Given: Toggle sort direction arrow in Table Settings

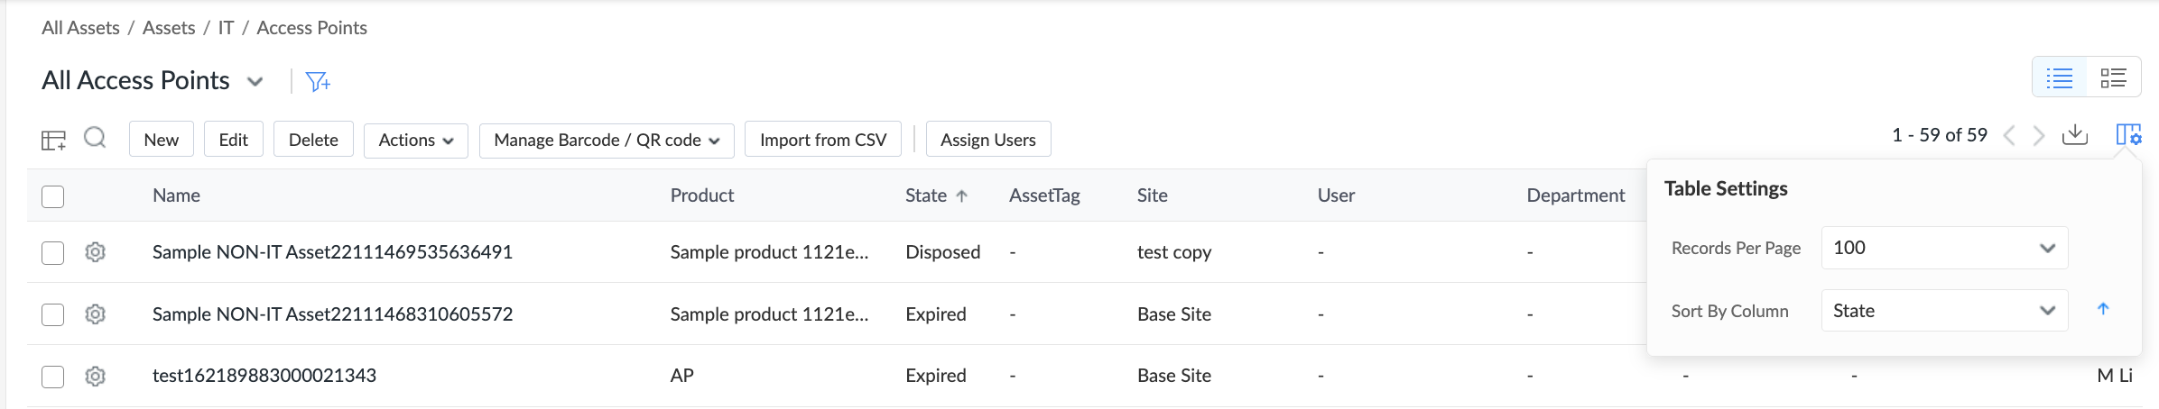Looking at the screenshot, I should [x=2103, y=309].
